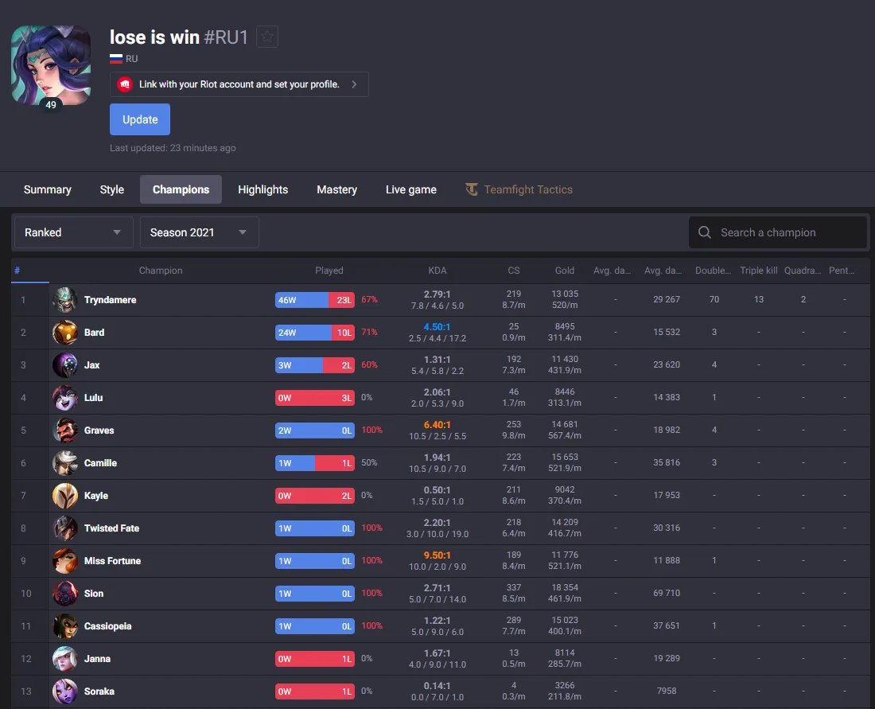Open the Live game tab
The width and height of the screenshot is (875, 709).
tap(411, 190)
